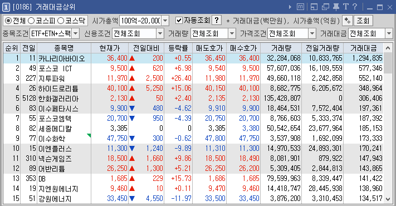This screenshot has width=396, height=206.
Task: Open the 신용조건 dropdown
Action: [x=160, y=33]
